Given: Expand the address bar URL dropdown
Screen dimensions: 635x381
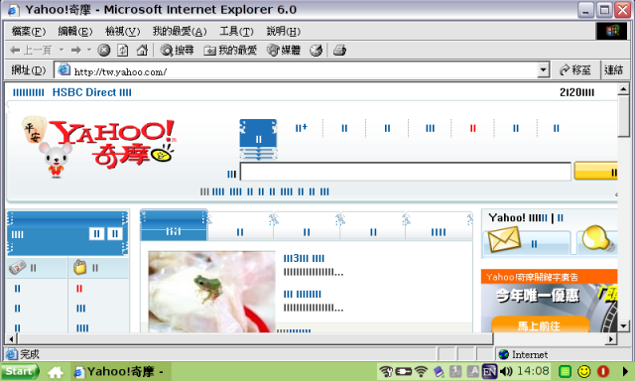Looking at the screenshot, I should tap(543, 70).
